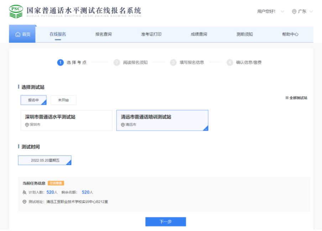Click the 填写报名信息 step label
This screenshot has height=231, width=322.
[192, 62]
